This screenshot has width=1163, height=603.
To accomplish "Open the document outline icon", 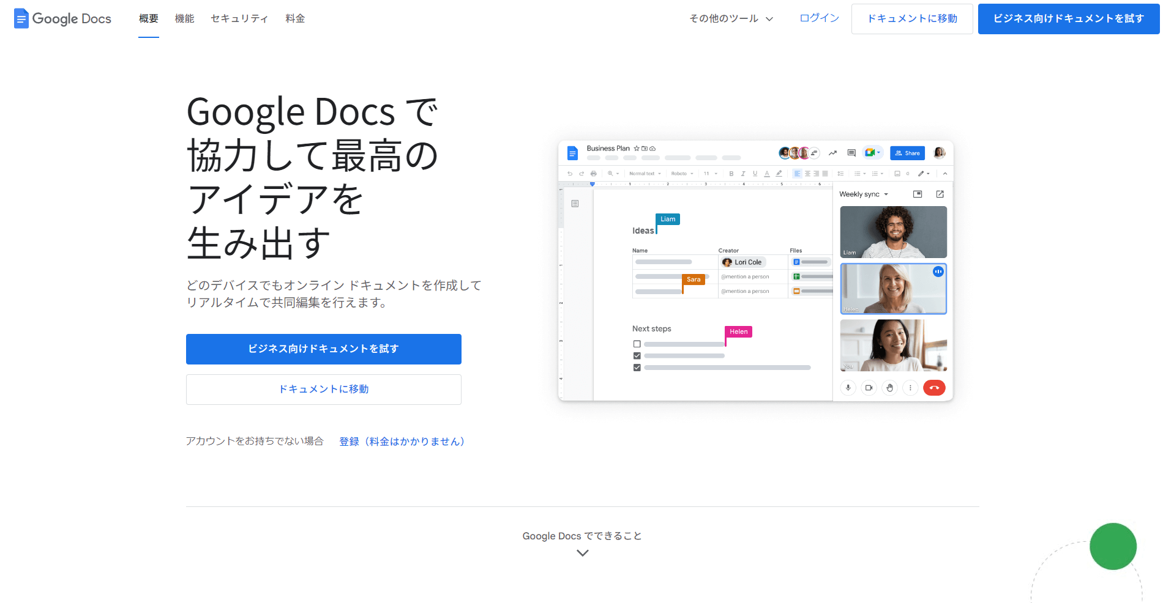I will tap(575, 204).
